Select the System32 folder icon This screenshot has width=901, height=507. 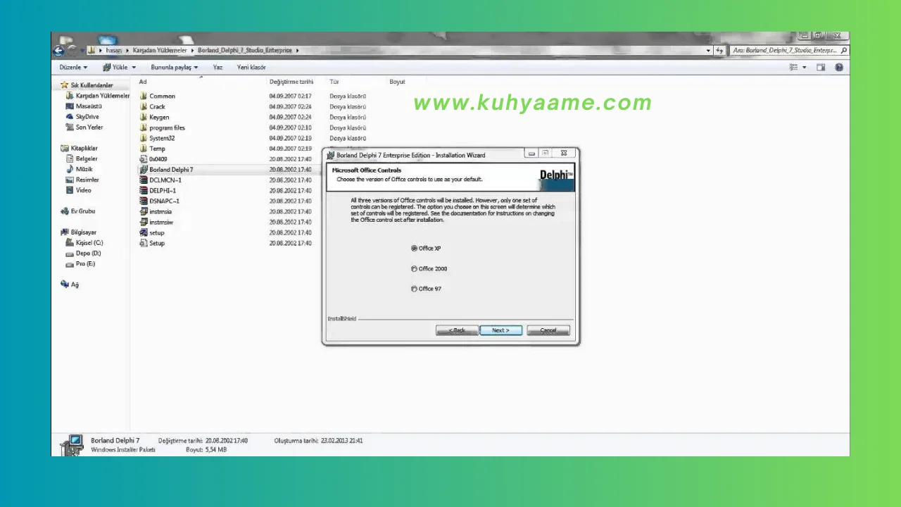[x=143, y=138]
